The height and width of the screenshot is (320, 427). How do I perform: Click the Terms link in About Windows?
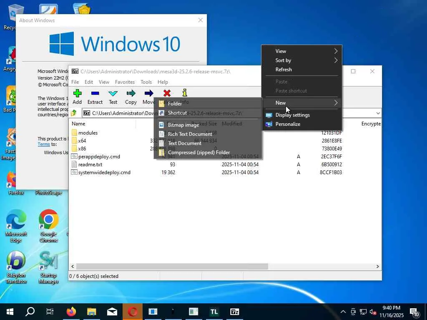click(x=44, y=144)
